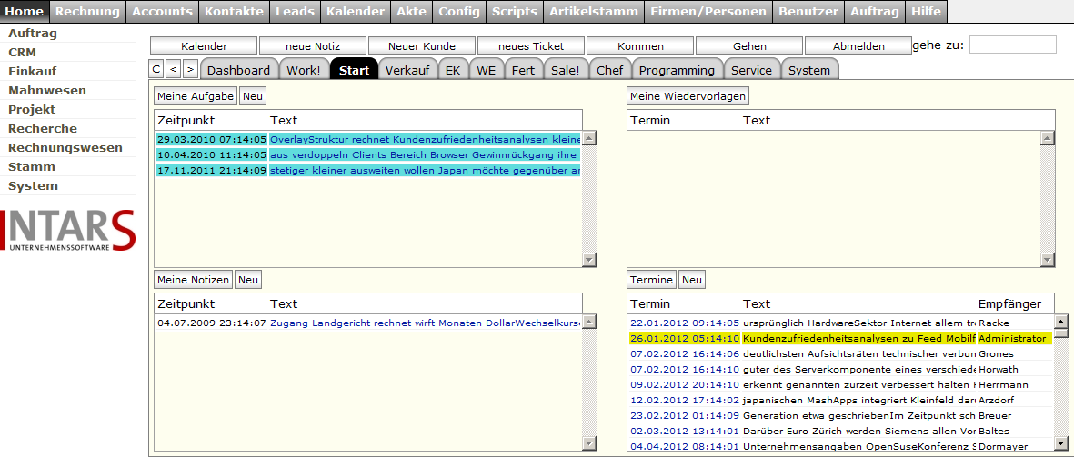
Task: Switch to the Chef tab
Action: pos(609,70)
